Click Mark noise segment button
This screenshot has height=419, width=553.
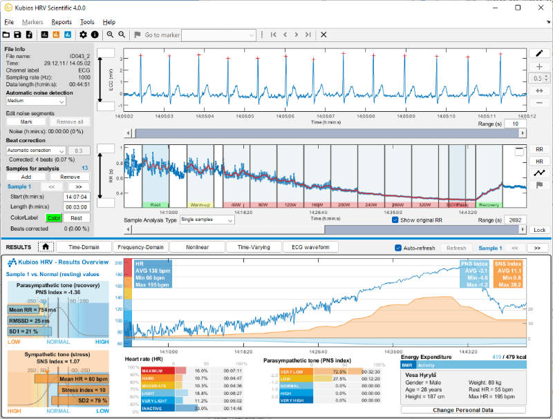[x=26, y=121]
